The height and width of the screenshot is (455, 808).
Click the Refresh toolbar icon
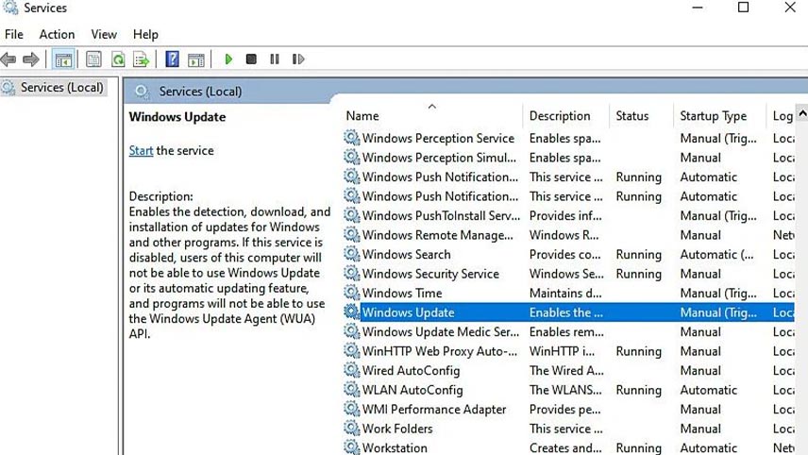pos(118,59)
